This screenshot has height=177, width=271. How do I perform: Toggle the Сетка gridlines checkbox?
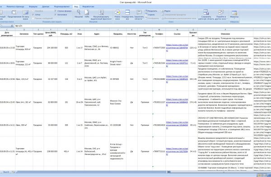(x=36, y=15)
